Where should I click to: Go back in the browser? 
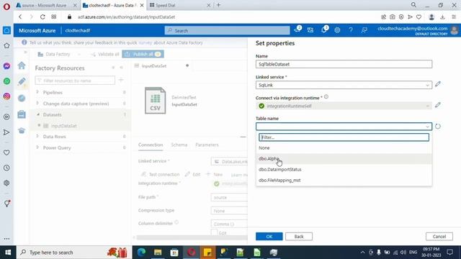click(20, 17)
